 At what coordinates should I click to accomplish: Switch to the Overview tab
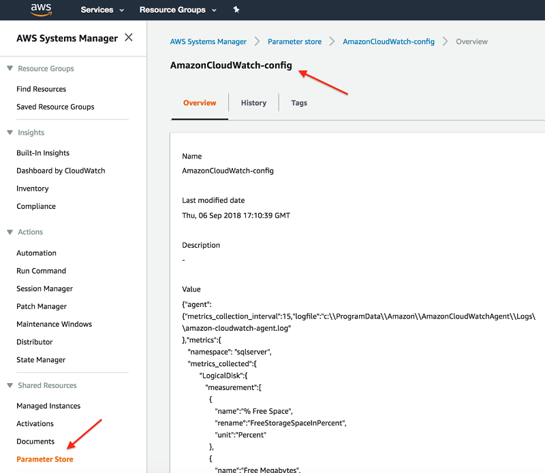point(200,103)
